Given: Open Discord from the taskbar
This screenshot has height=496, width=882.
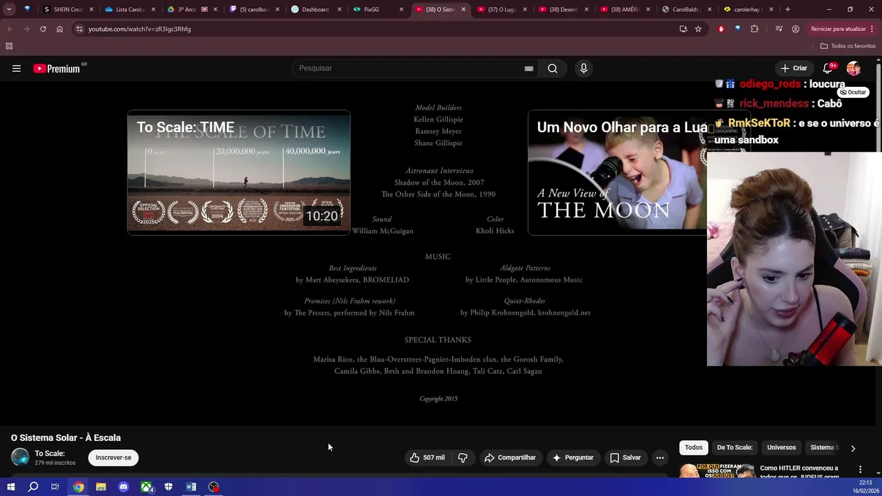Looking at the screenshot, I should [123, 487].
